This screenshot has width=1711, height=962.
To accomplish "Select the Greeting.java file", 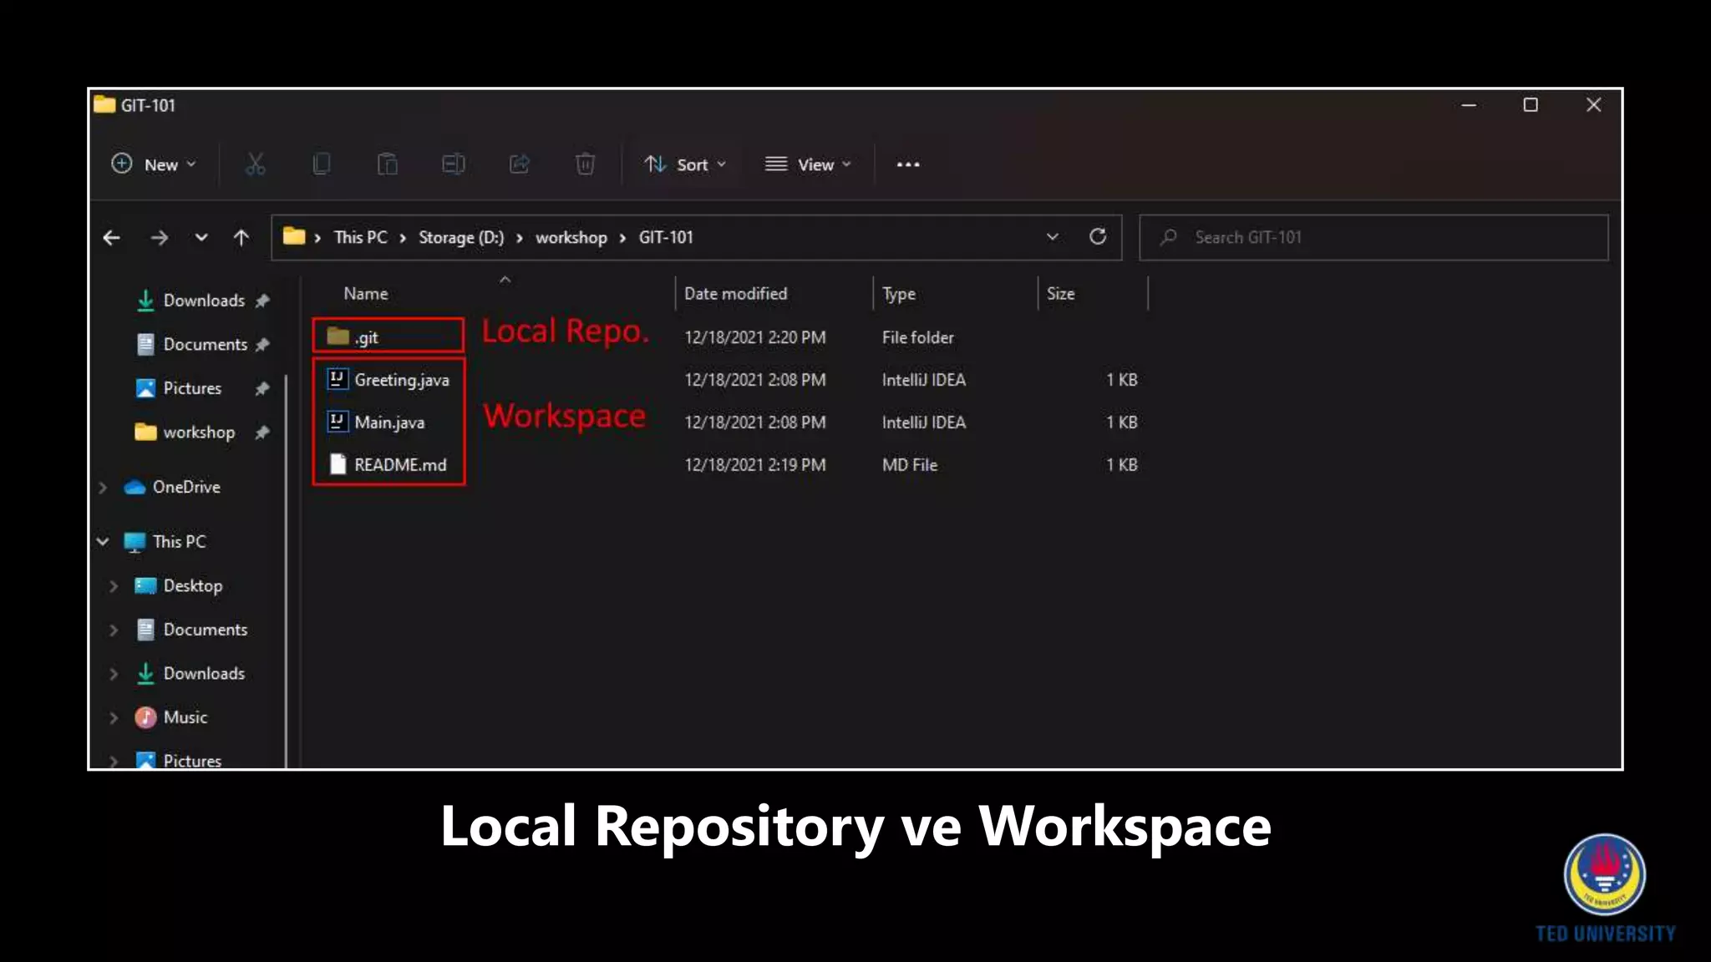I will pyautogui.click(x=388, y=380).
